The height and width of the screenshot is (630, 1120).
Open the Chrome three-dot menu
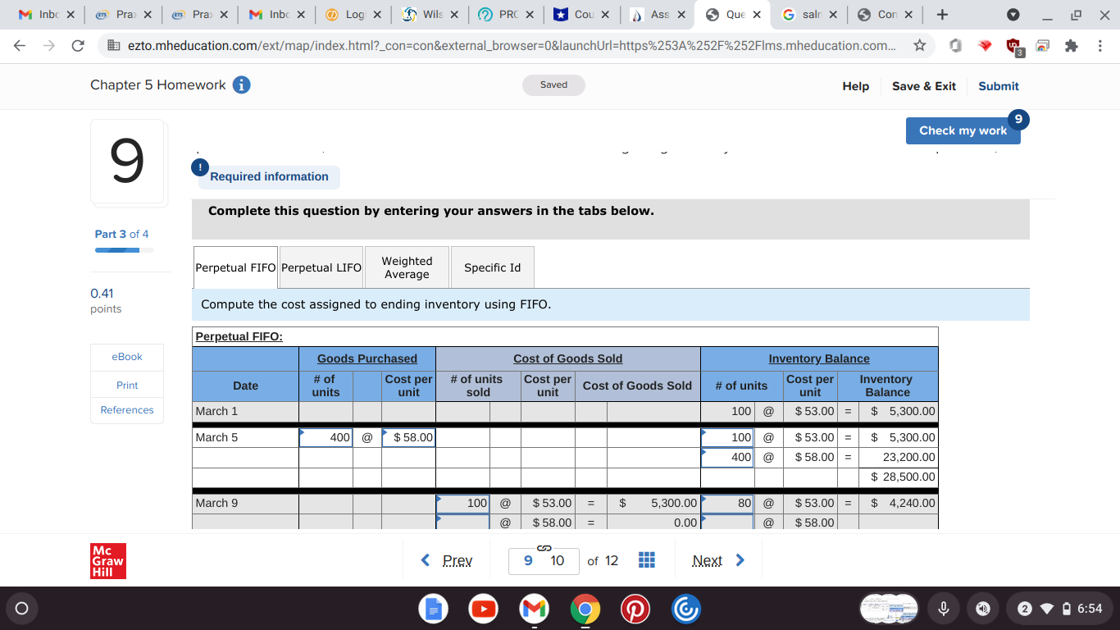coord(1100,47)
